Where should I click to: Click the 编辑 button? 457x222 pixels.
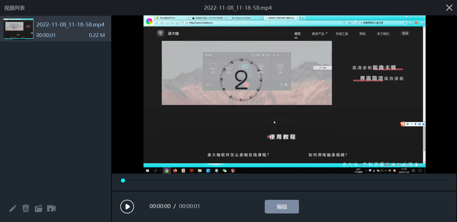[282, 207]
